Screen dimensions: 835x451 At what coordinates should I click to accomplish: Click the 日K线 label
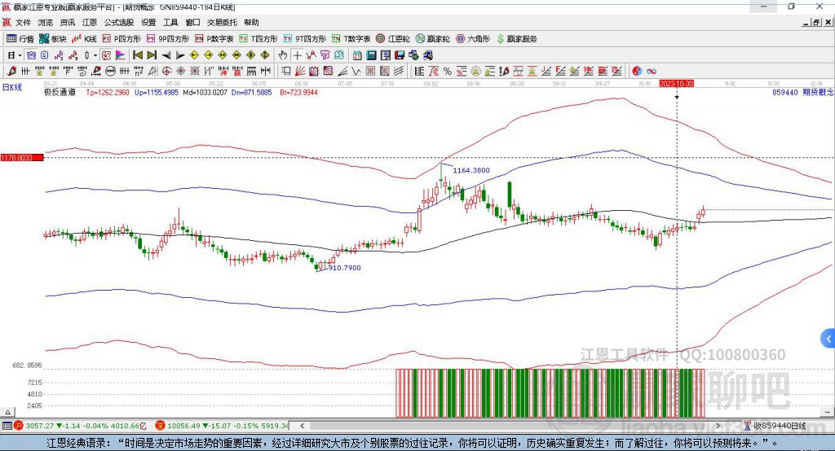[x=12, y=87]
